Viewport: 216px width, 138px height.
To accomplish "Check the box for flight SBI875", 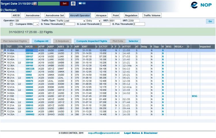I will pos(2,78).
